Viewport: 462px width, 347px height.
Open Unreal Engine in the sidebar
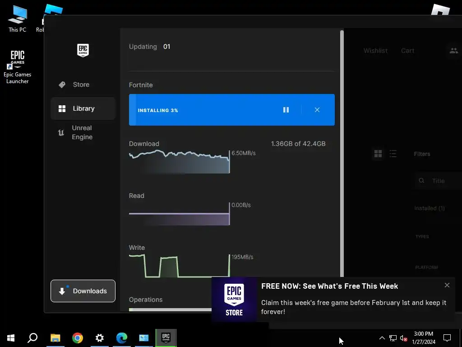click(x=83, y=132)
